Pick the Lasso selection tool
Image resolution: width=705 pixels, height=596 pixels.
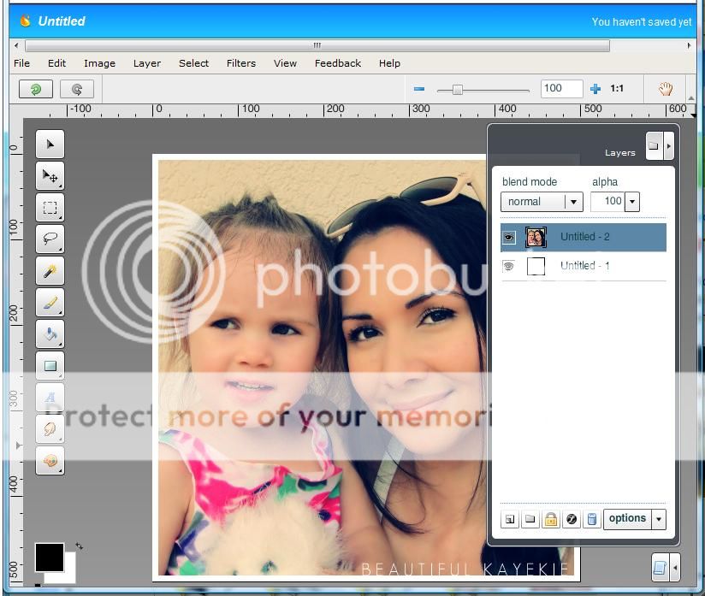[50, 239]
